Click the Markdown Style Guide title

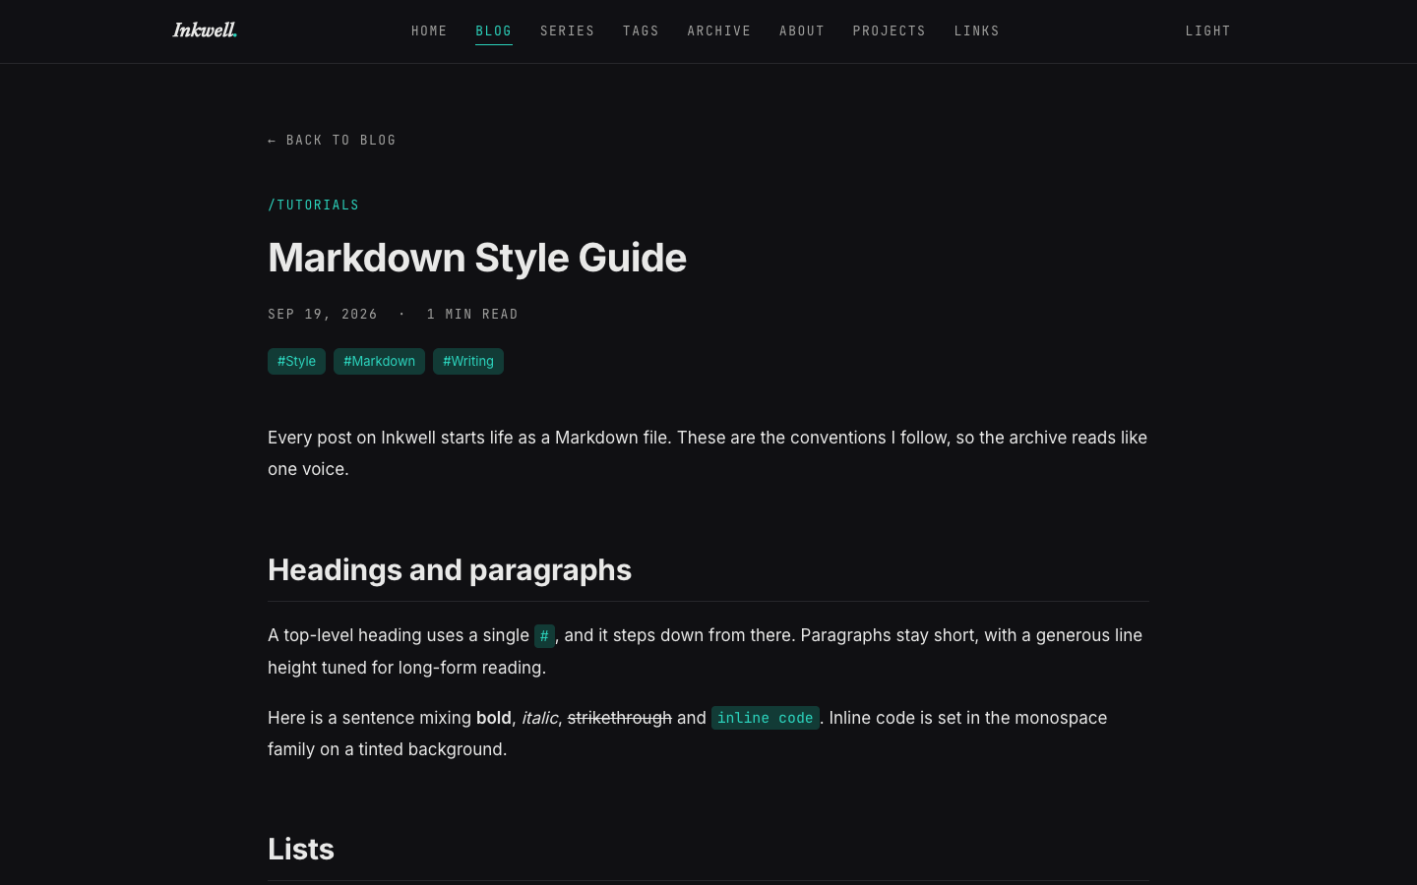tap(477, 258)
